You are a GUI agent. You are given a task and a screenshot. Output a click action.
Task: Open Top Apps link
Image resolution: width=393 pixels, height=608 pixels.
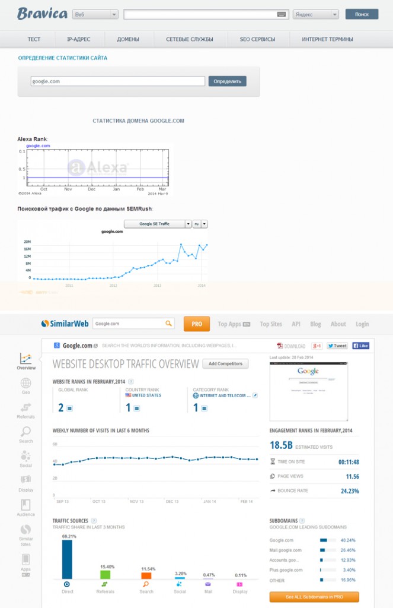(x=234, y=324)
